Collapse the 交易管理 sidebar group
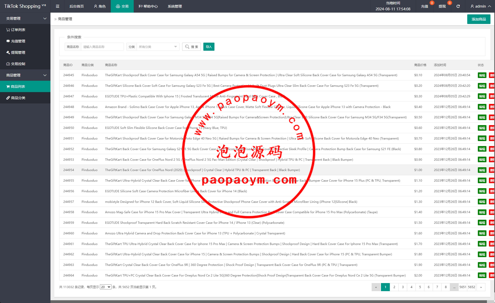This screenshot has width=495, height=303. pyautogui.click(x=25, y=18)
